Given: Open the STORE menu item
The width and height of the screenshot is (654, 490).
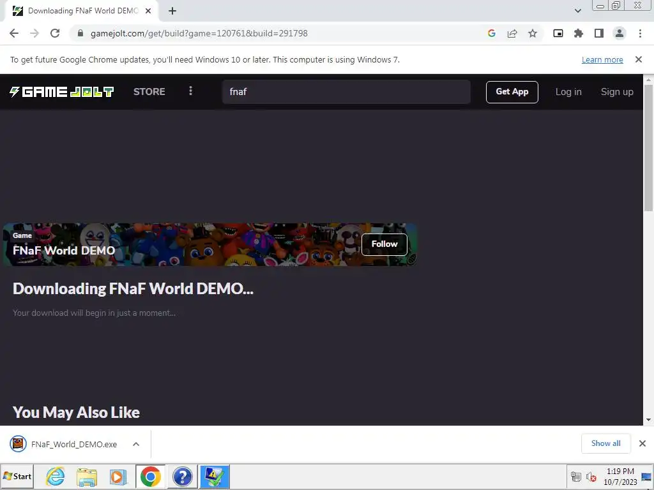Looking at the screenshot, I should click(149, 92).
